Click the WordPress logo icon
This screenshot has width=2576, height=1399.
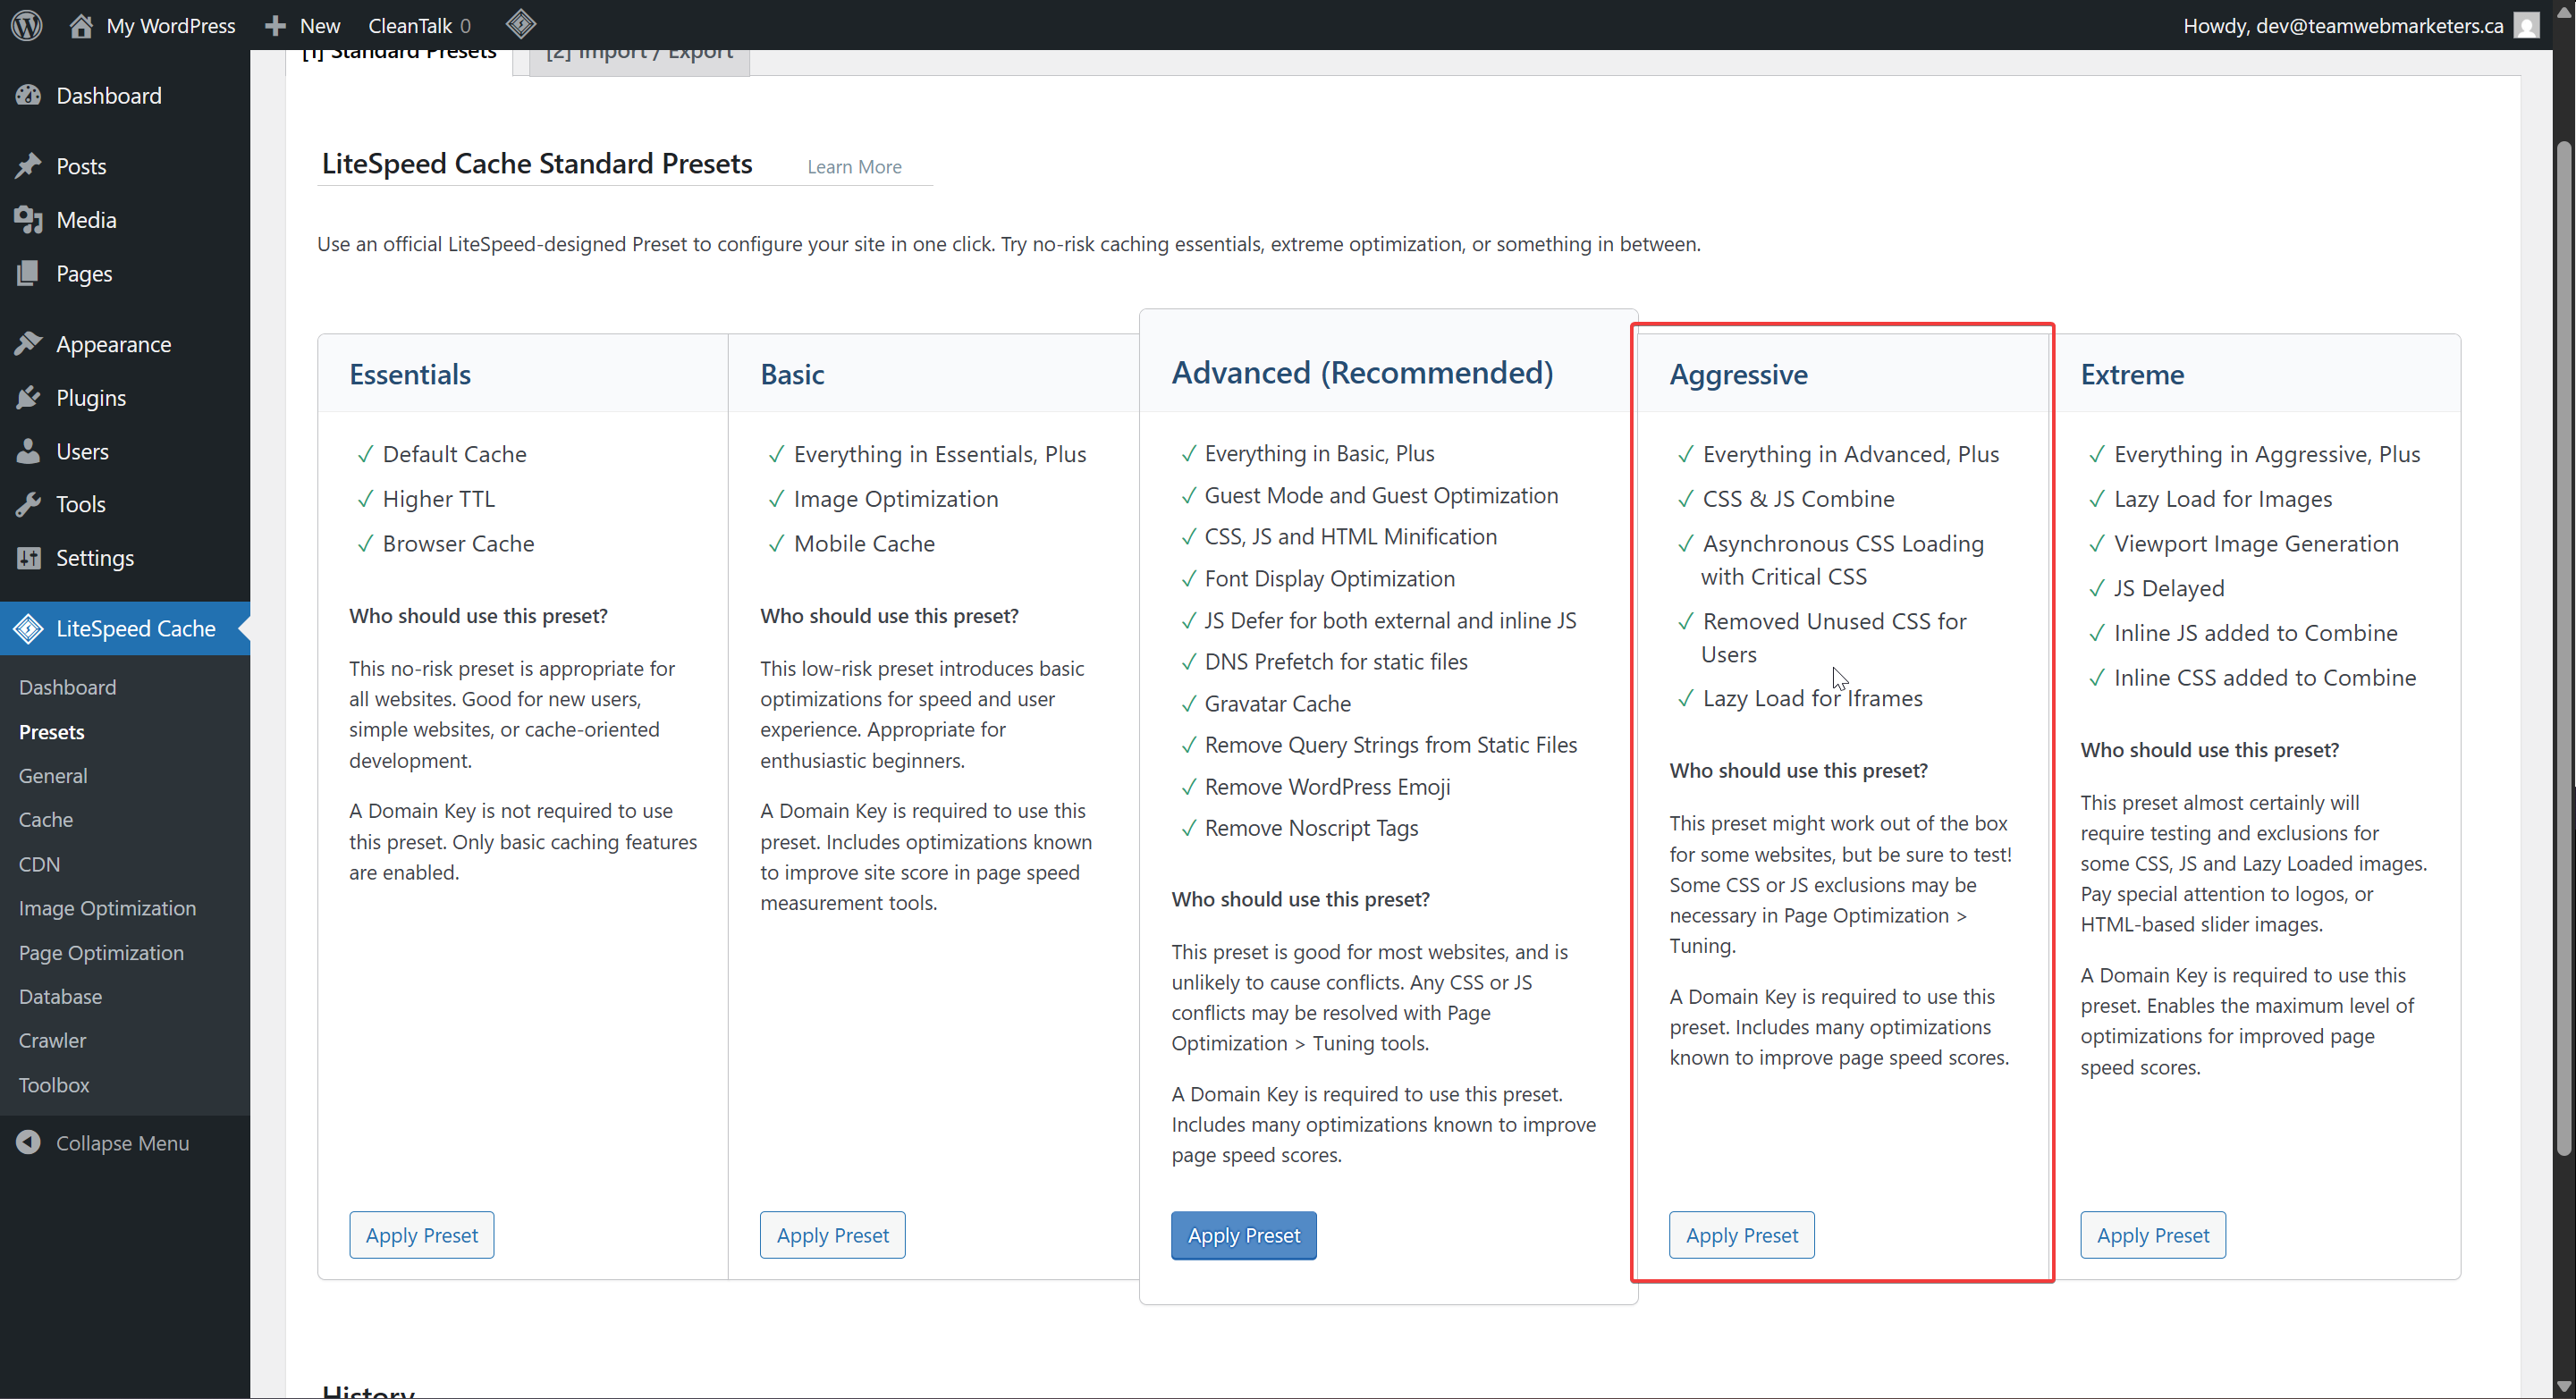[27, 25]
